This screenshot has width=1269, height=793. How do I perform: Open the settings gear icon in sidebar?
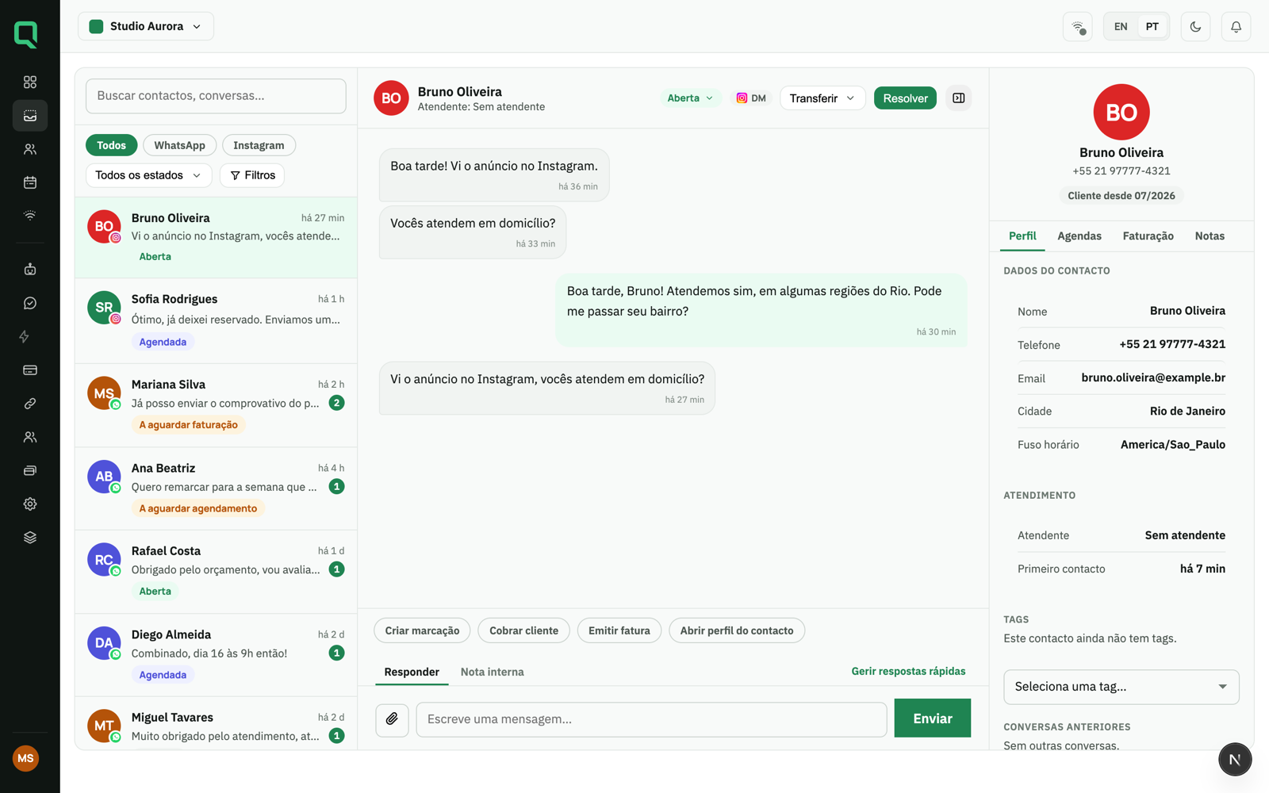(x=30, y=504)
